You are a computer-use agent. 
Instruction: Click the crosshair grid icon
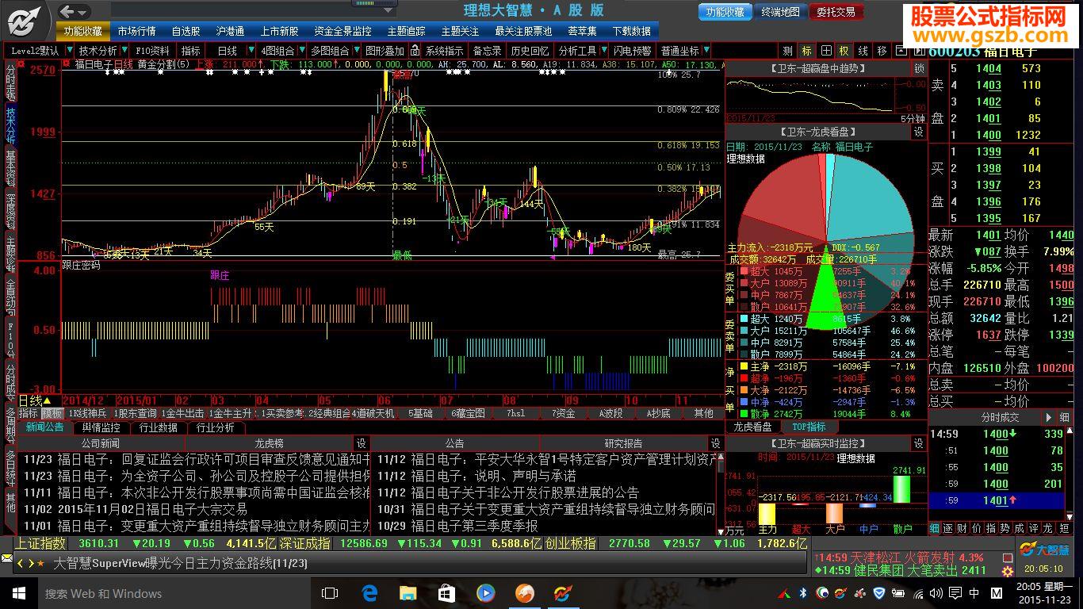(825, 51)
